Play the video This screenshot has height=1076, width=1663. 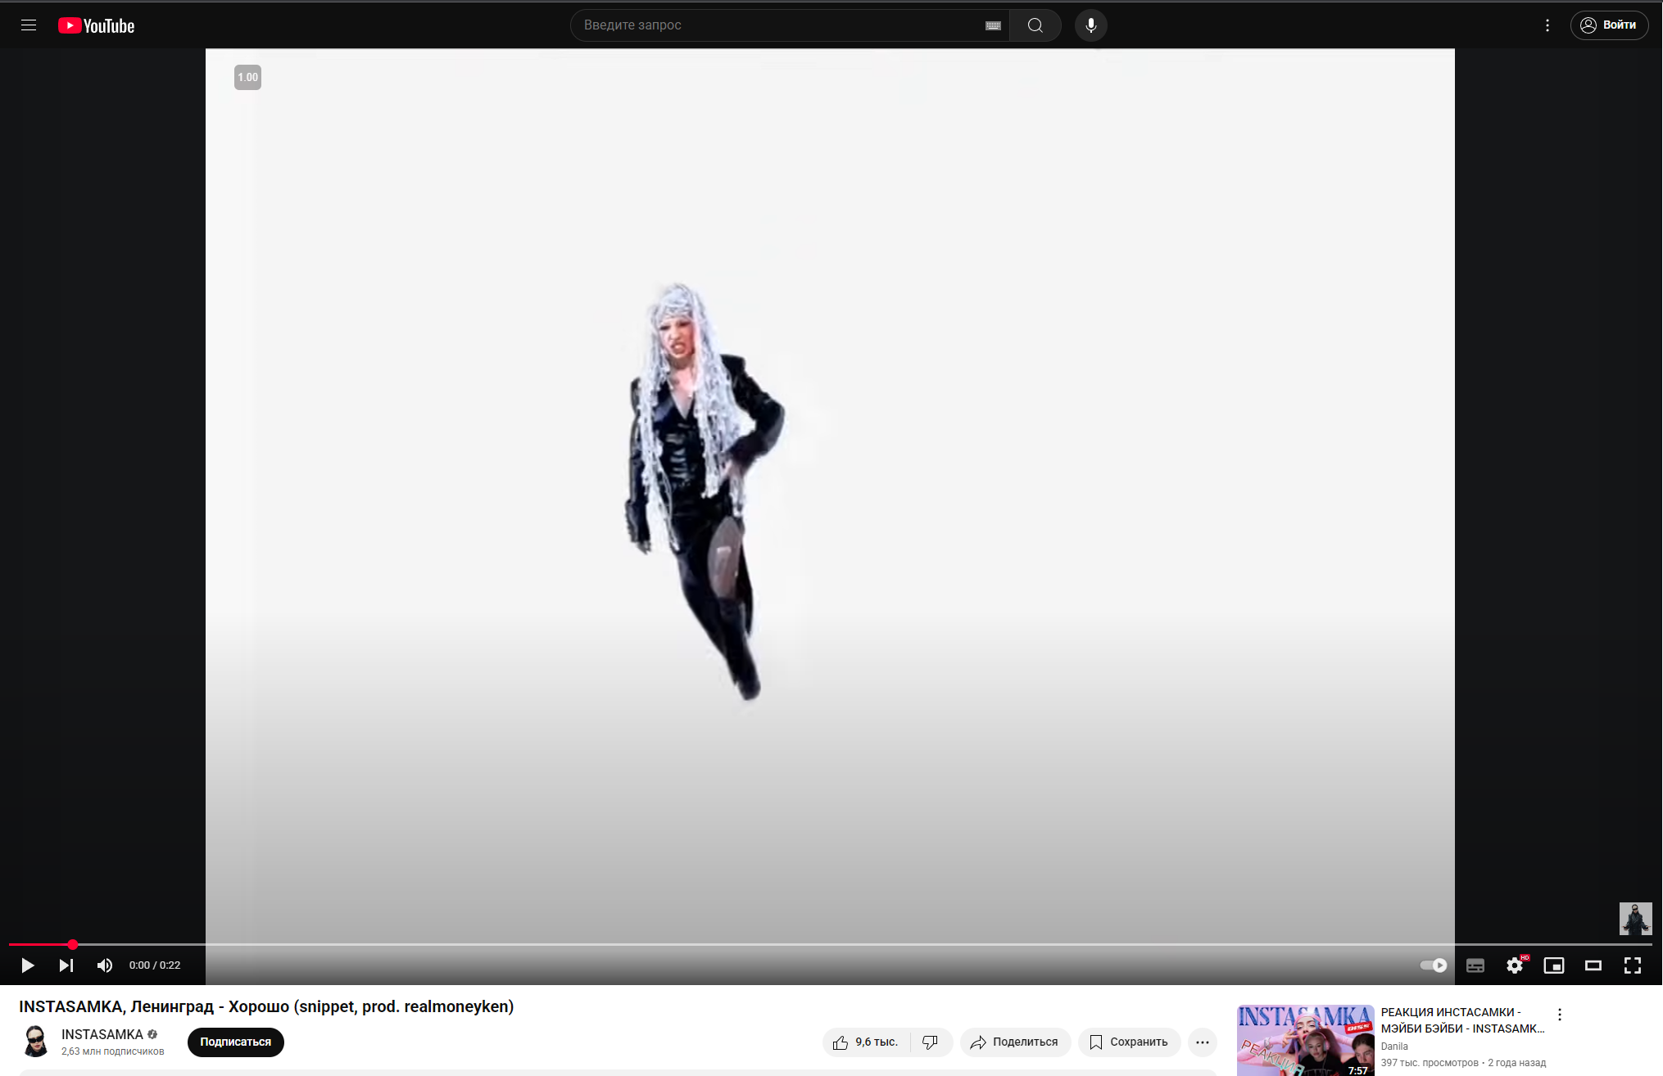click(27, 965)
